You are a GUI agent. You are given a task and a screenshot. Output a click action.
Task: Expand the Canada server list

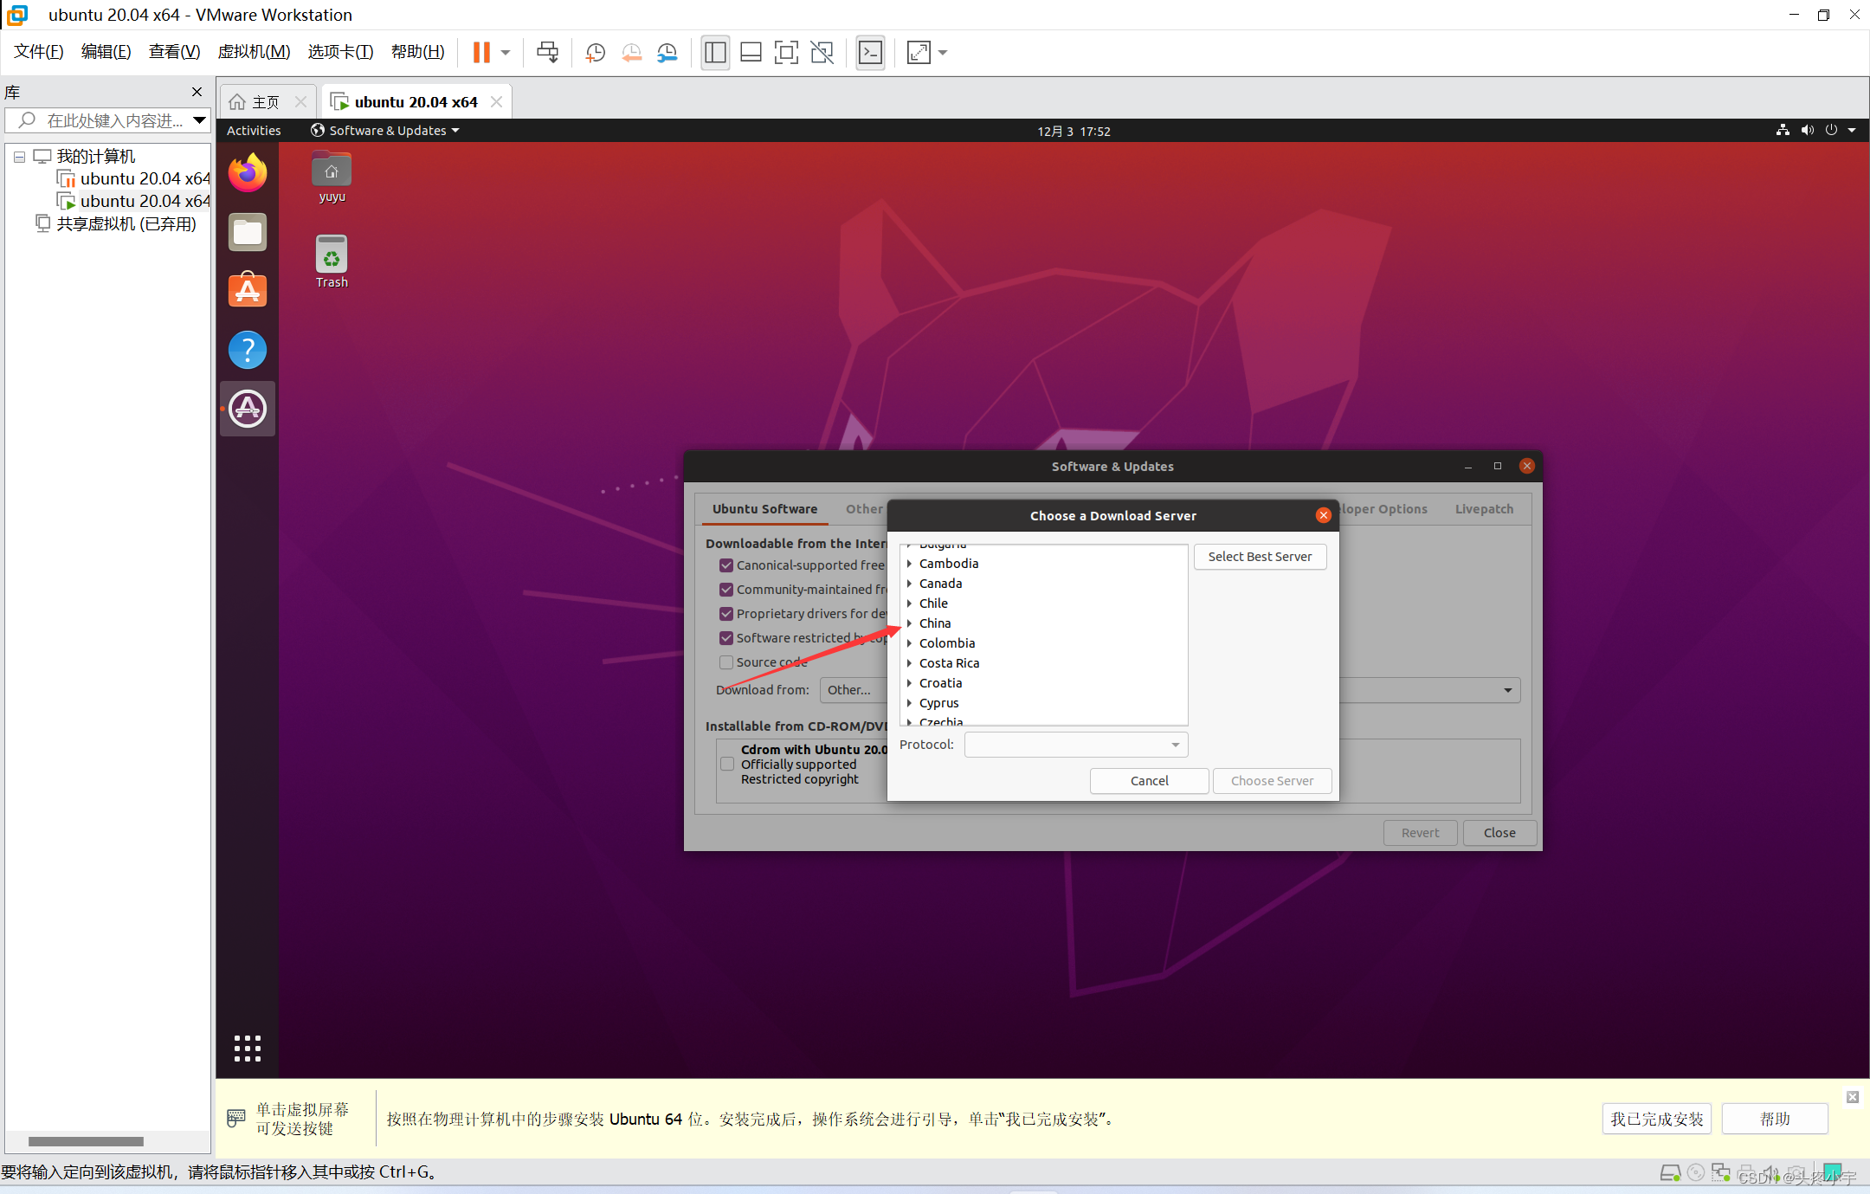tap(909, 584)
